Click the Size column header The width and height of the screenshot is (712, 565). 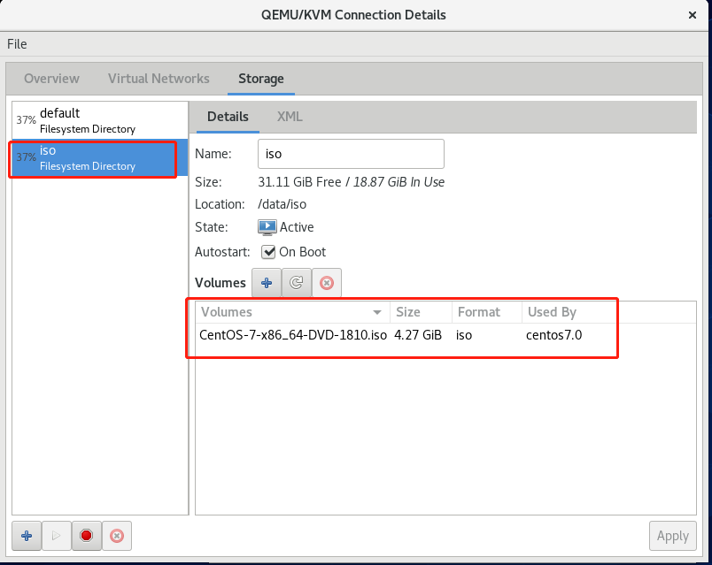click(421, 312)
